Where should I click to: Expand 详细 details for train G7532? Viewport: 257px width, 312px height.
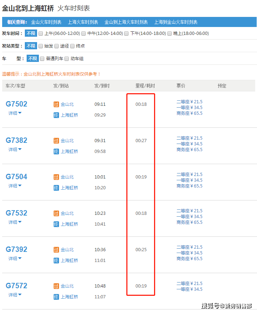(x=15, y=222)
